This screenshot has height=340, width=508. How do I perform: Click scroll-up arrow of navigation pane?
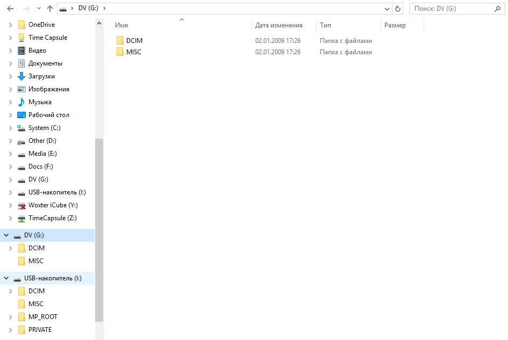point(99,23)
